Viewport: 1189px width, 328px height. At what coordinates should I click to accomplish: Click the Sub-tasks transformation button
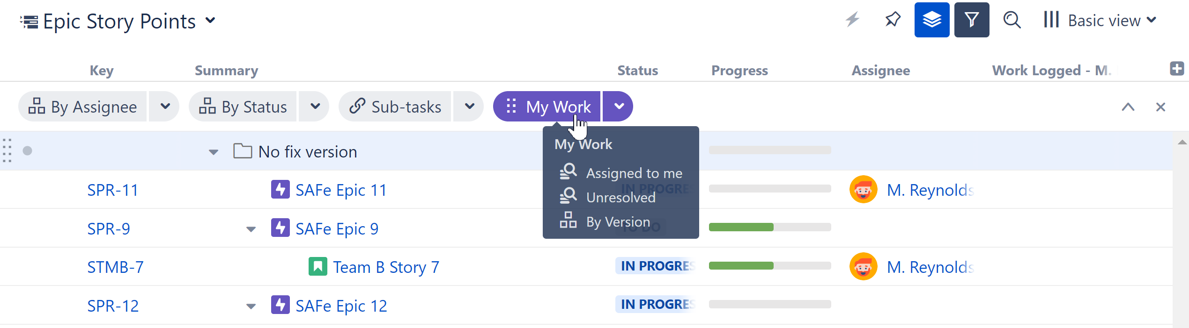(396, 107)
